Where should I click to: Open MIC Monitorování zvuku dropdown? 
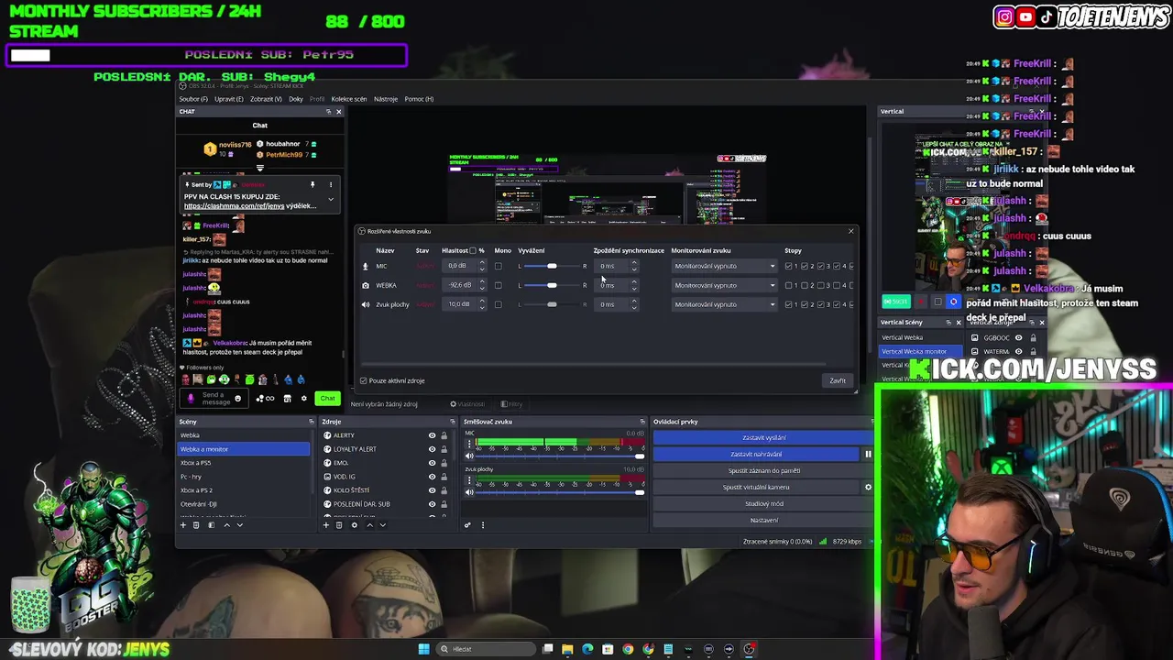click(x=724, y=266)
